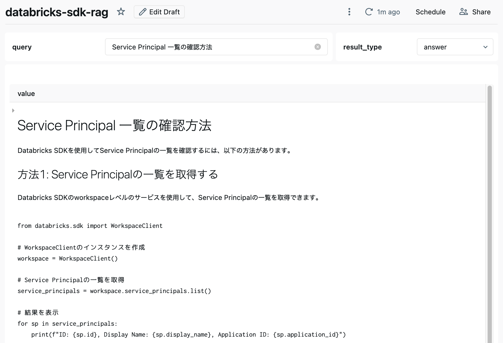Click the query parameter label
Viewport: 503px width, 343px height.
pos(22,47)
